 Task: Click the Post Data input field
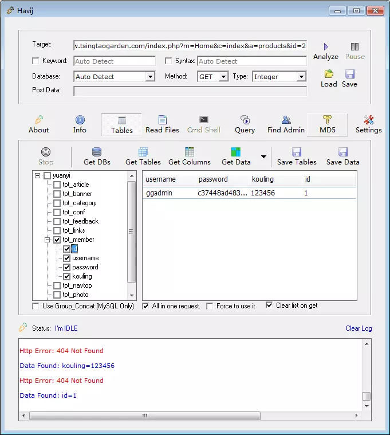(x=190, y=91)
